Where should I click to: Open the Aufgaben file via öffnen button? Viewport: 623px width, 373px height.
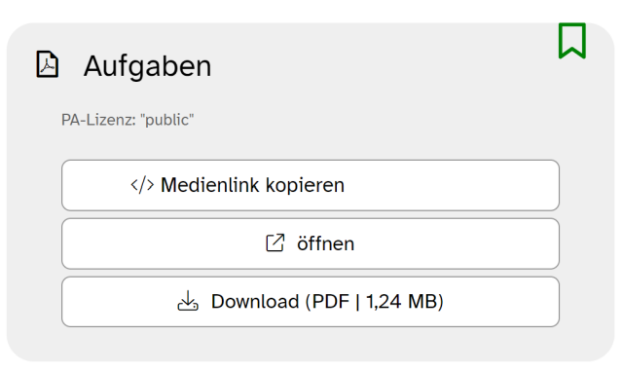click(x=311, y=243)
